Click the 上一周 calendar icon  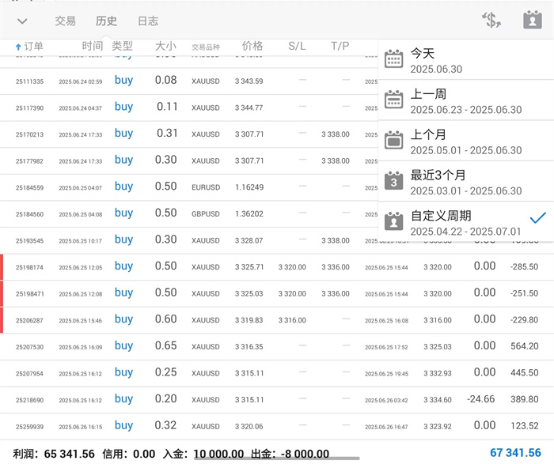point(393,100)
